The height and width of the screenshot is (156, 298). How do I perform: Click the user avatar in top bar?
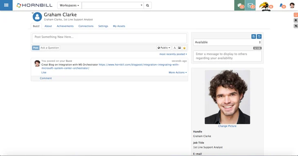[x=292, y=5]
